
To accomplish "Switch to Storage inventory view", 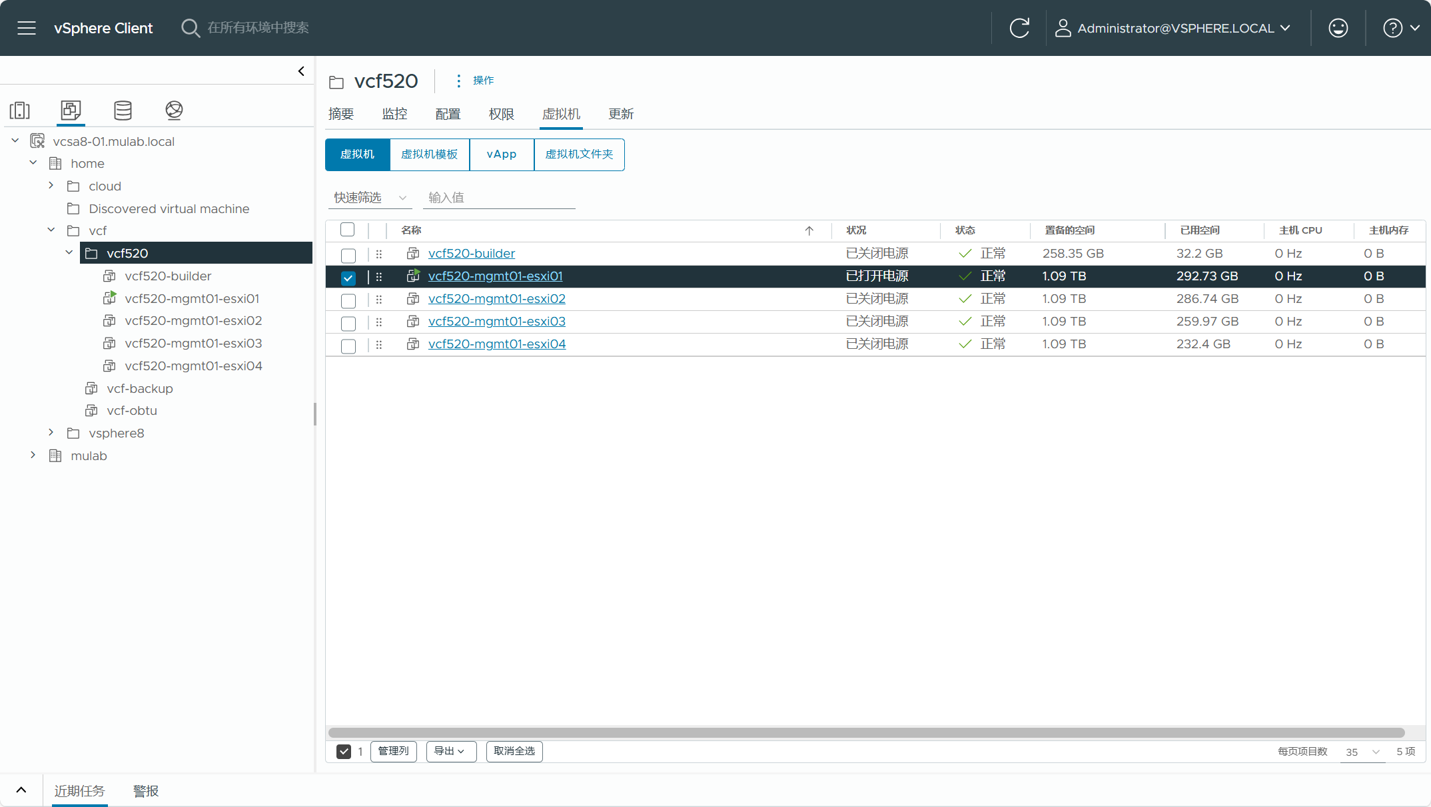I will coord(123,110).
